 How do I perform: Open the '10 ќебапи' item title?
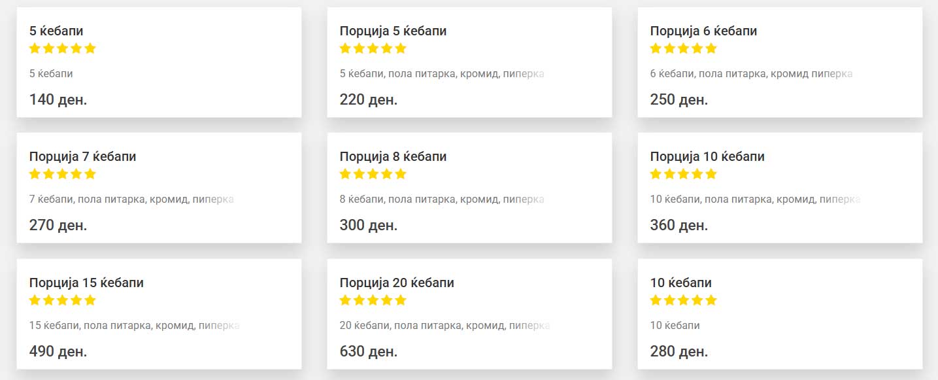(681, 283)
